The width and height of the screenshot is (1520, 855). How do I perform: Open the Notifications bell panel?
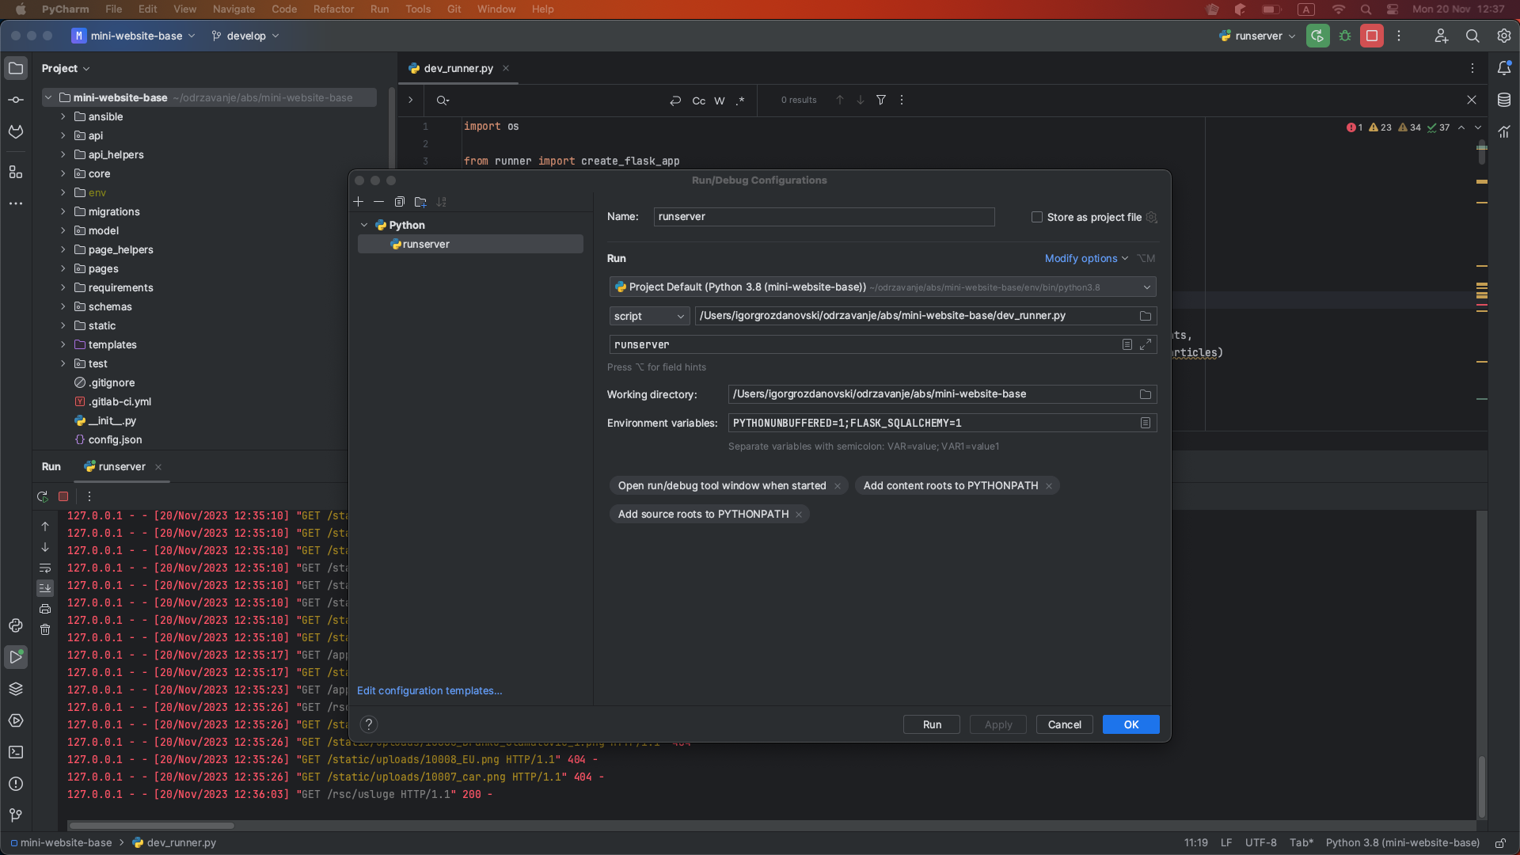(1504, 68)
